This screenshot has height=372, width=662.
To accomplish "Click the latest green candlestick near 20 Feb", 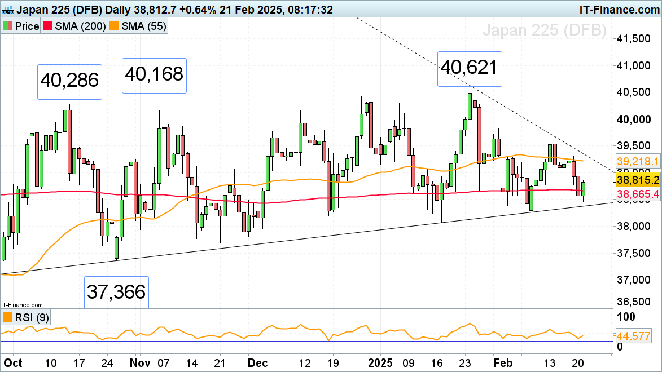I will (583, 189).
